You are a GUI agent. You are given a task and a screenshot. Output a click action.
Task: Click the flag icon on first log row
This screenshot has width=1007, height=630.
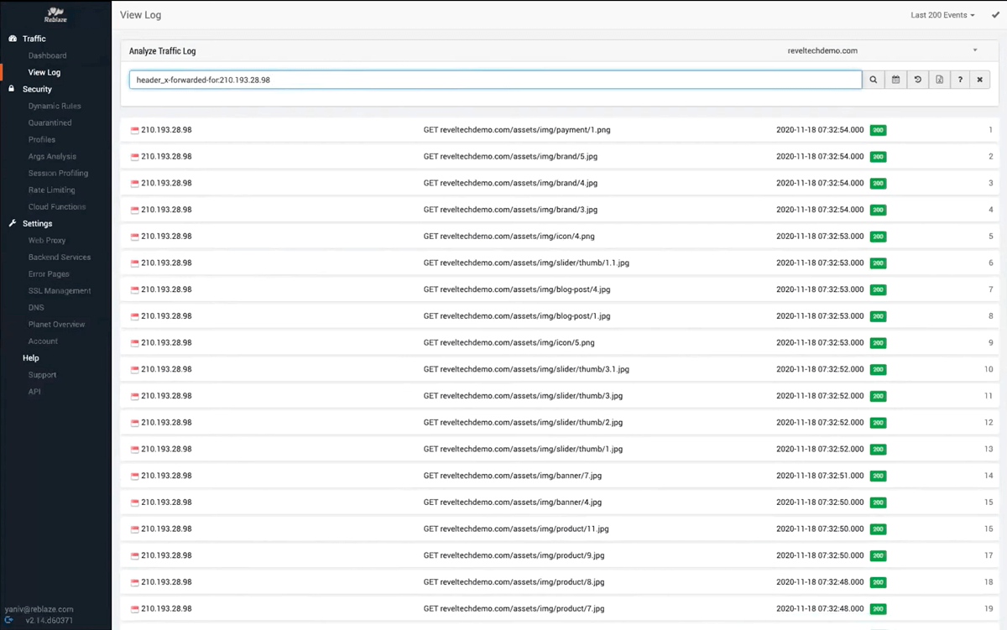point(134,130)
